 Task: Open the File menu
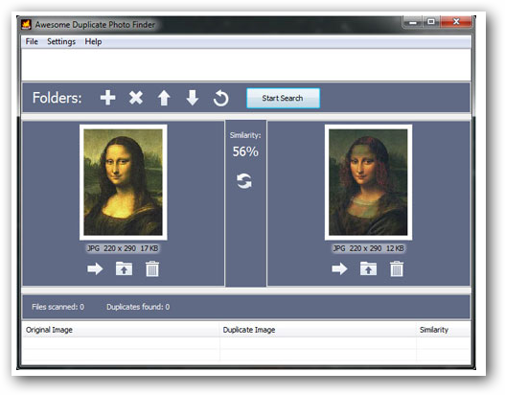[32, 41]
